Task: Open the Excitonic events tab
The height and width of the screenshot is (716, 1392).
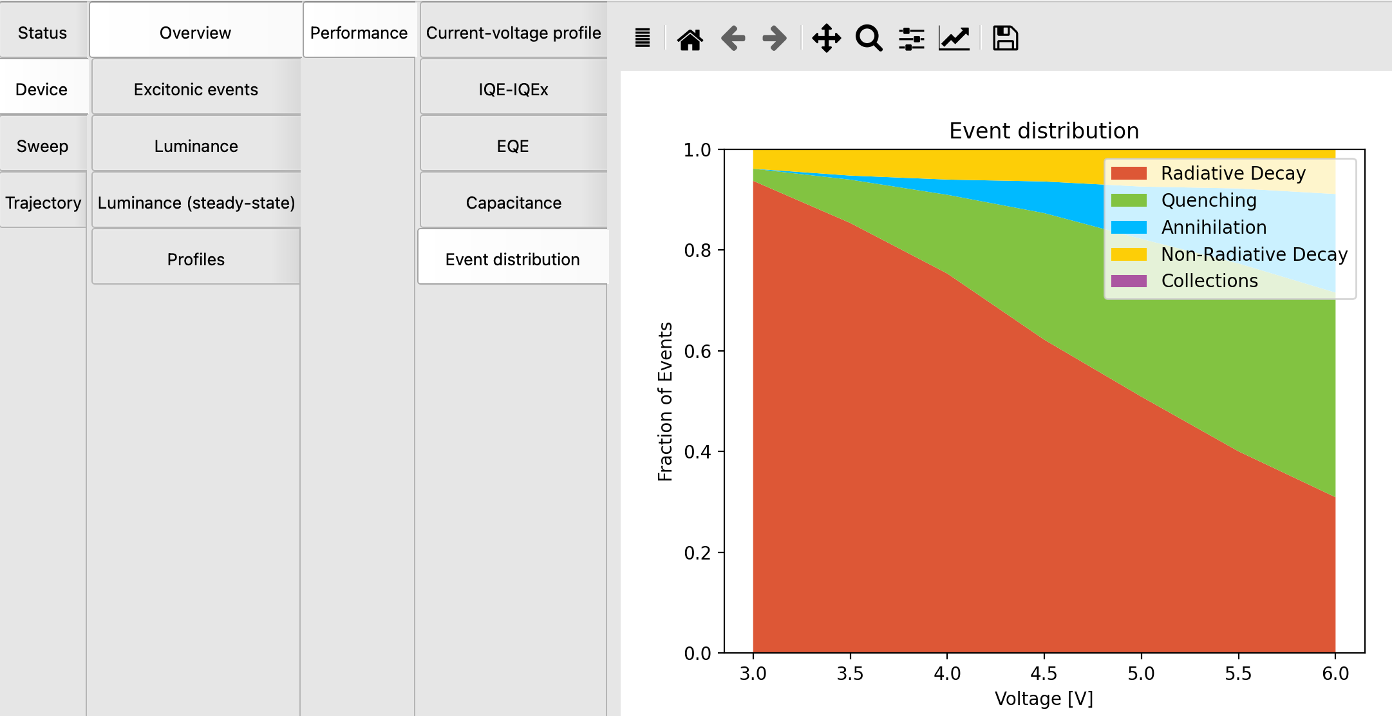Action: tap(196, 89)
